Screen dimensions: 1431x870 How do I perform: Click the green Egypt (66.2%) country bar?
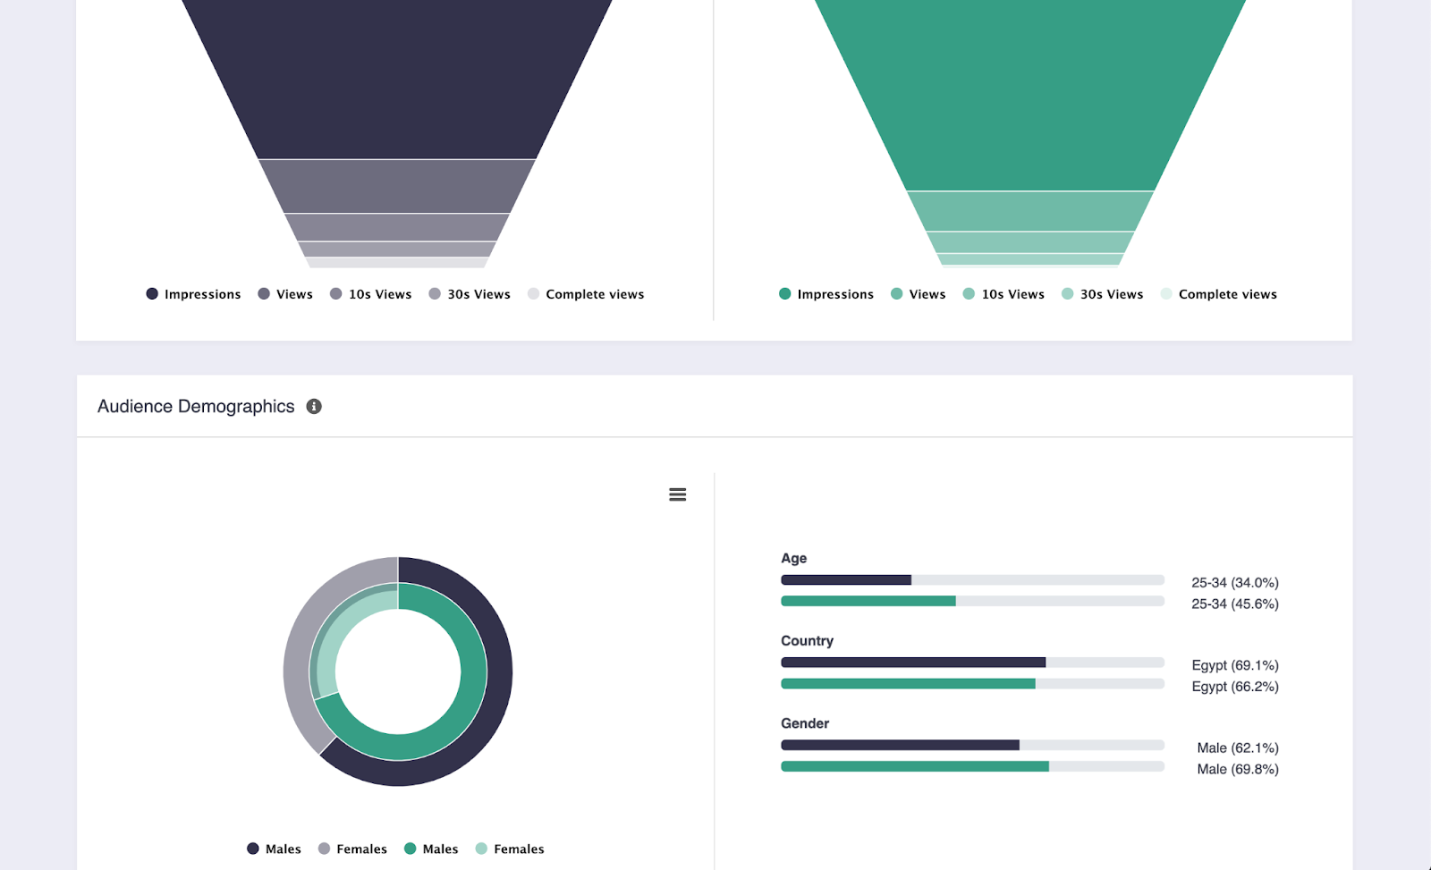point(908,684)
